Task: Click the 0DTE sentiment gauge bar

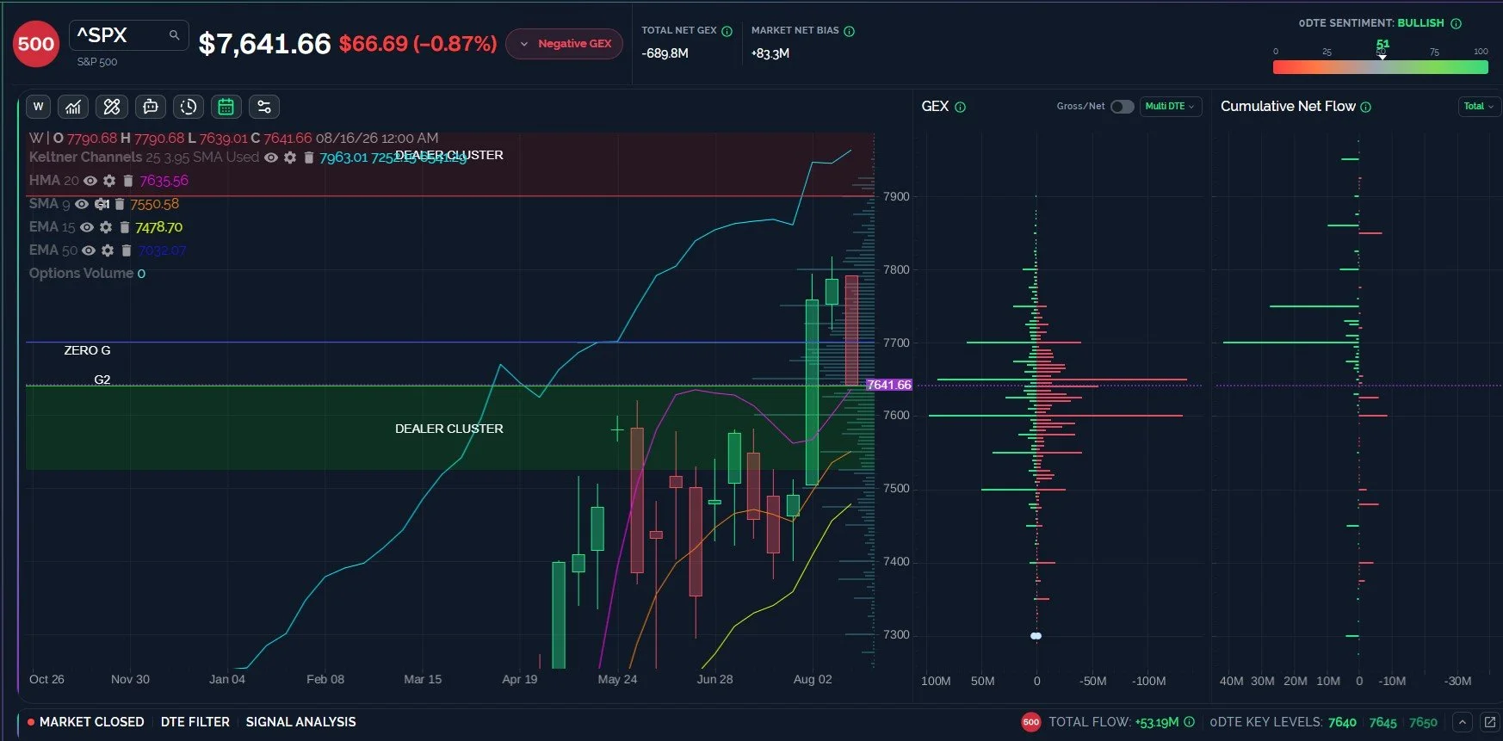Action: [1381, 67]
